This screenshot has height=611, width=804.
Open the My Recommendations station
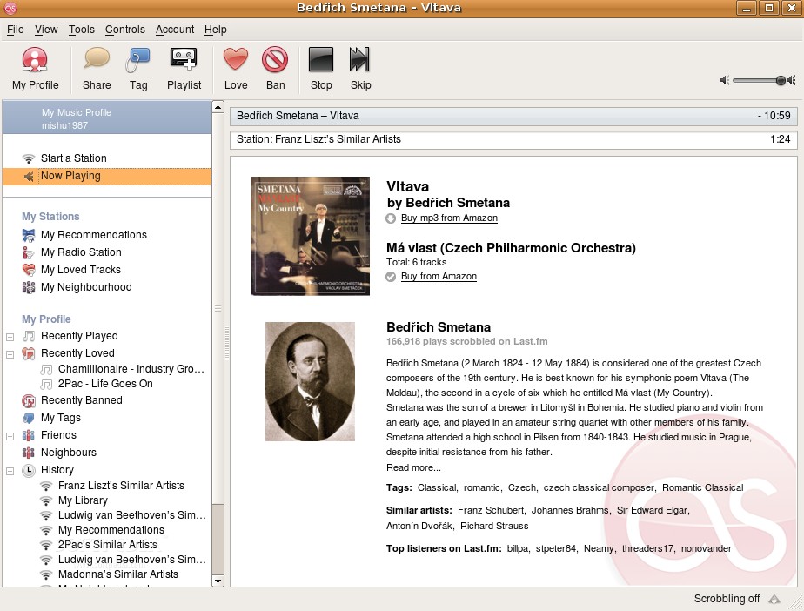tap(94, 234)
